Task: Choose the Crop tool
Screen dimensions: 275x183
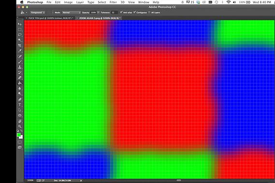Action: pos(20,45)
